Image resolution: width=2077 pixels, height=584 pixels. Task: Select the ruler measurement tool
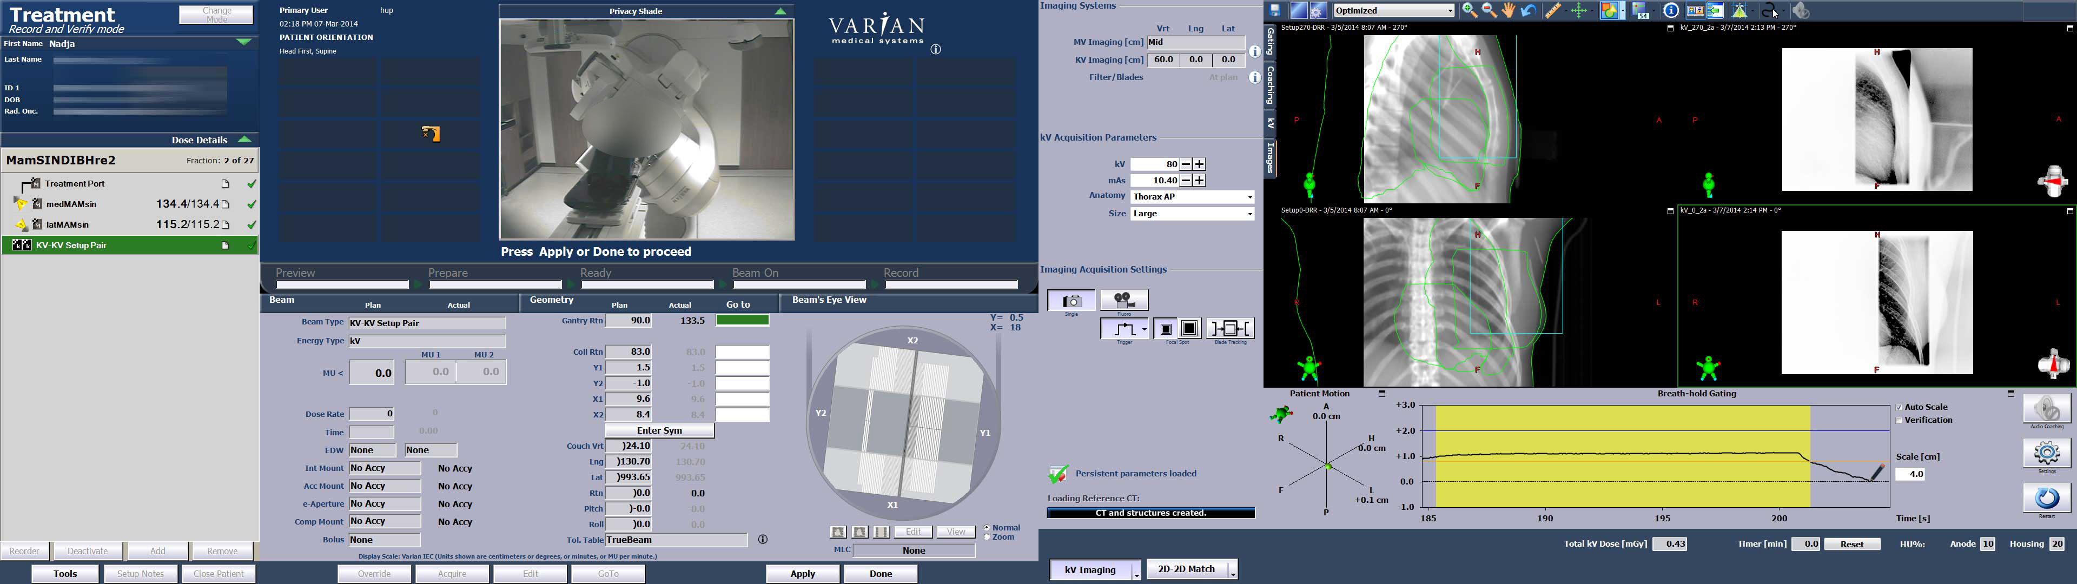point(1553,10)
